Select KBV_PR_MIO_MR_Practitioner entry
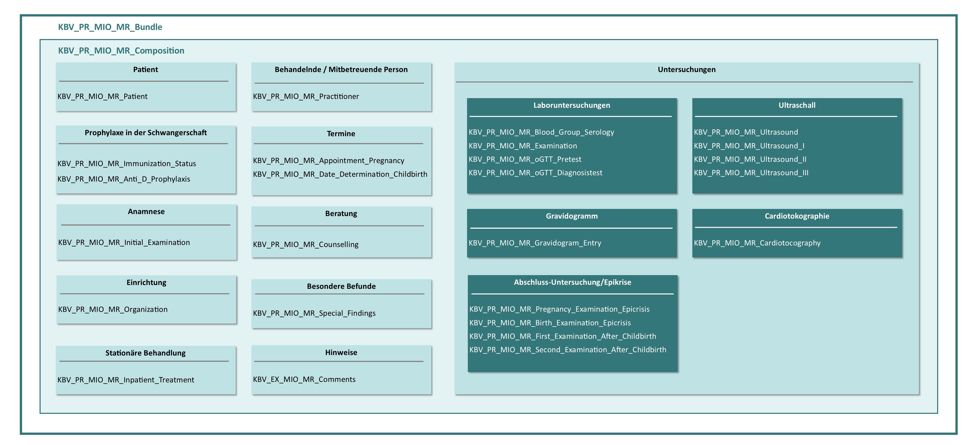 306,96
